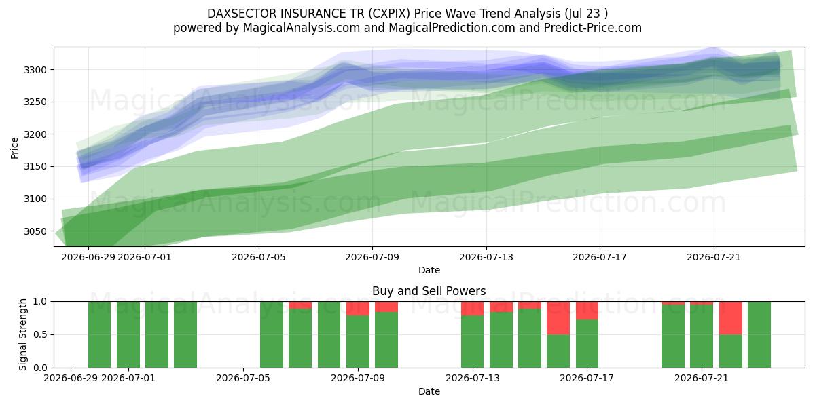Select the green bar at 2026-07-20
Viewport: 815px width, 407px height.
(x=673, y=336)
